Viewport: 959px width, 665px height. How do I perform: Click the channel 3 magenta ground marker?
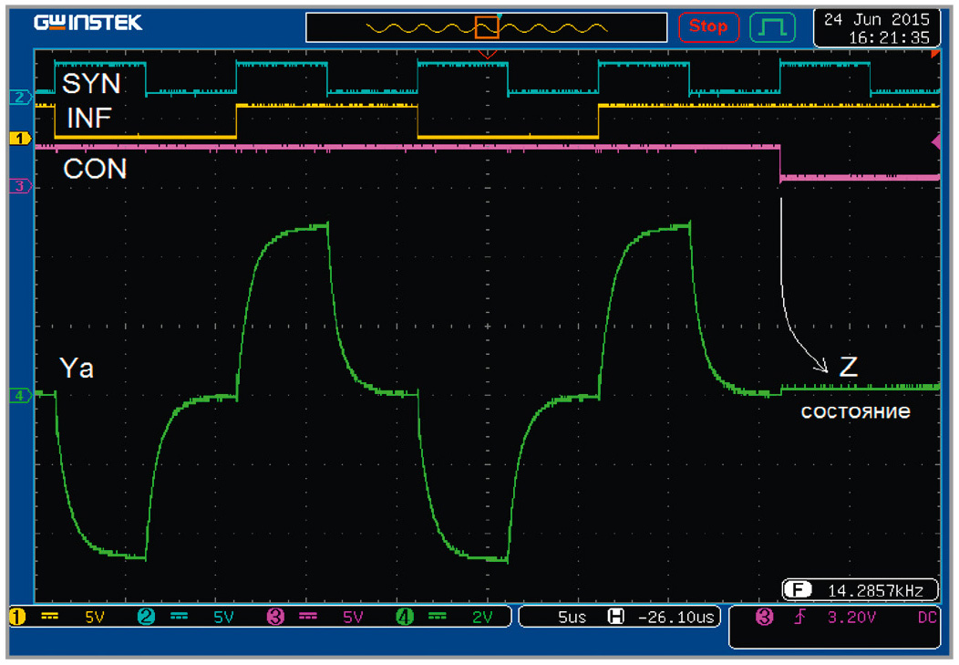pos(19,185)
